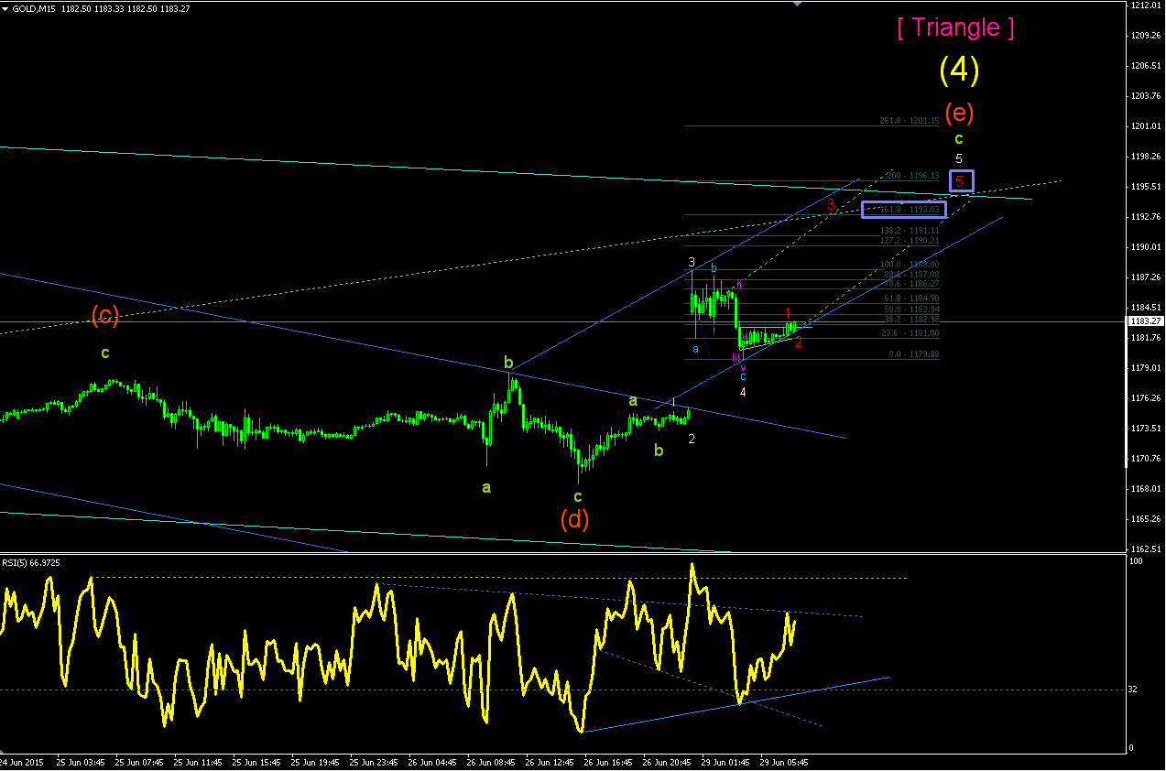Select the orange "(c)" wave label

tap(105, 316)
